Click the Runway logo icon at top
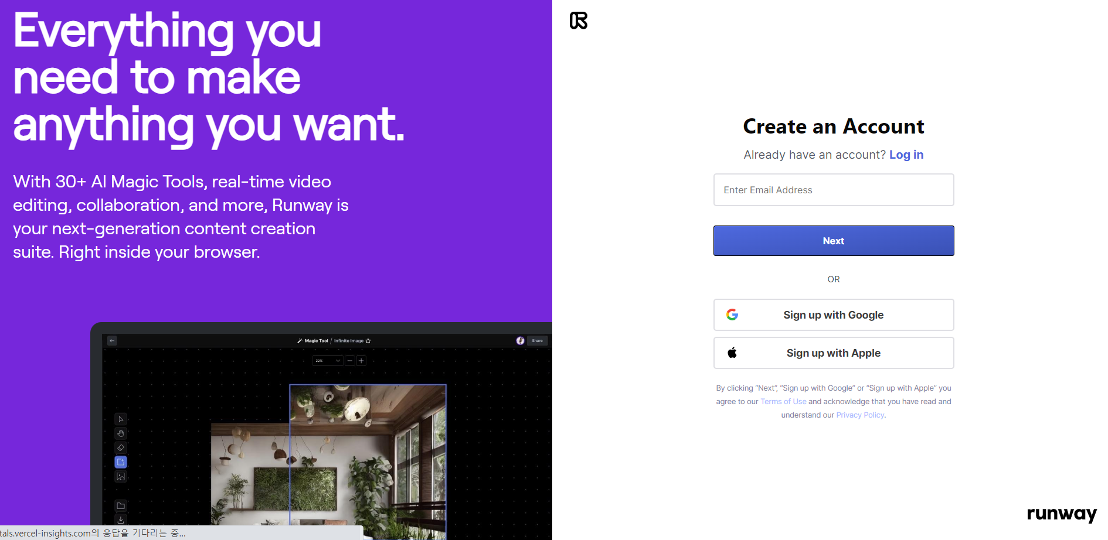This screenshot has height=540, width=1108. tap(578, 20)
